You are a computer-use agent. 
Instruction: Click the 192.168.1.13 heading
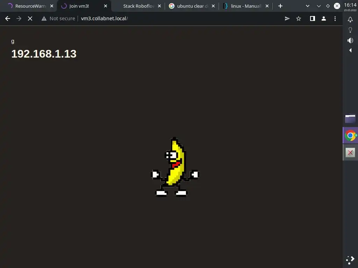click(x=44, y=54)
